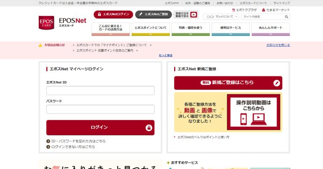Click 無料 新規ご登録はこちら button

228,83
